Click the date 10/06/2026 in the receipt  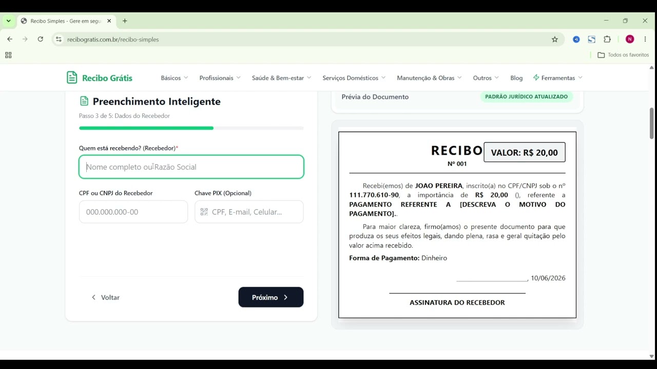548,278
